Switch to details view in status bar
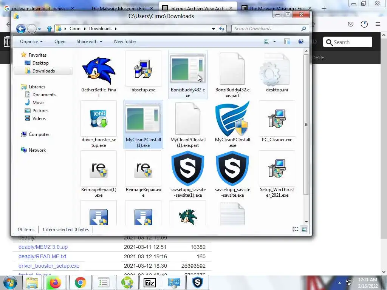The image size is (387, 290). [296, 229]
